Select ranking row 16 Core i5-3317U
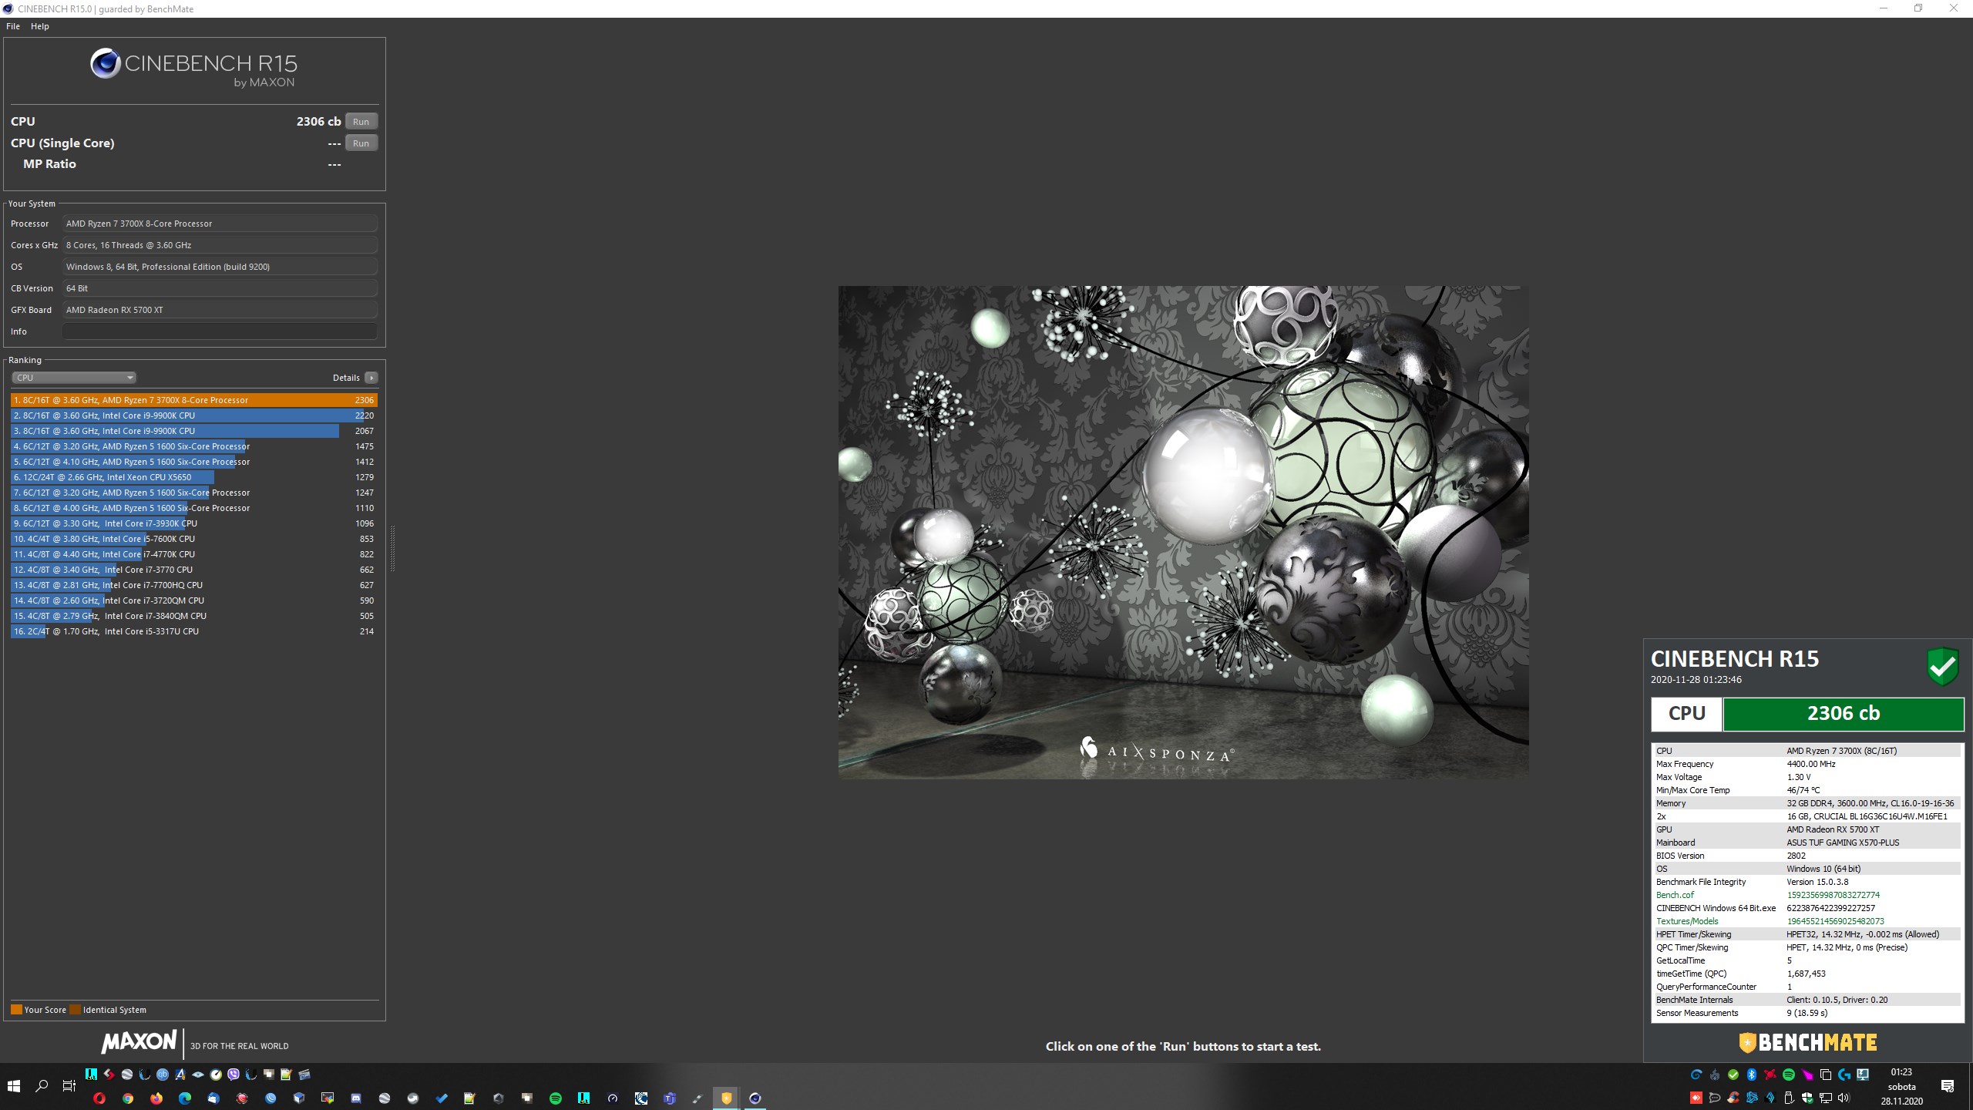Viewport: 1973px width, 1110px height. tap(194, 631)
